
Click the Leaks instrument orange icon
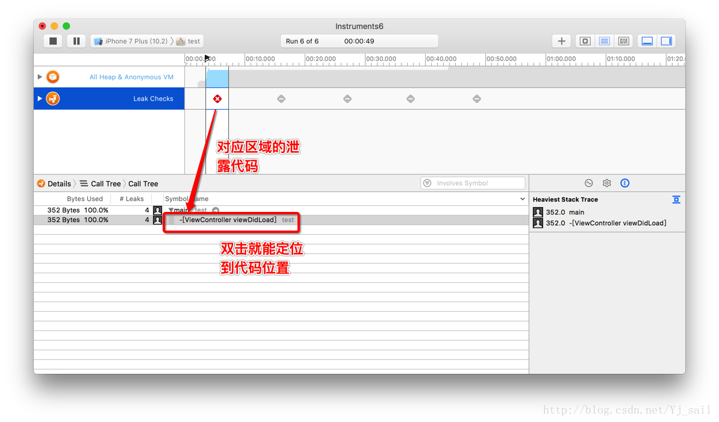[53, 99]
